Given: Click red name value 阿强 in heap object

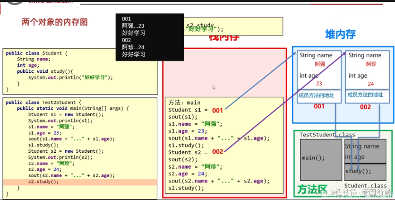Looking at the screenshot, I should coord(320,64).
